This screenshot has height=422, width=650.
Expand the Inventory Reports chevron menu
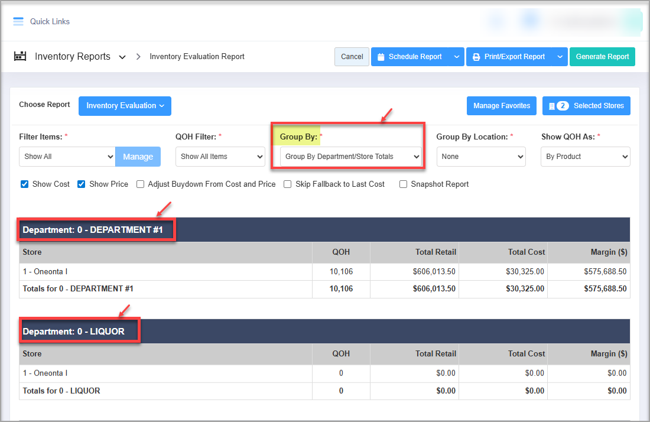click(x=122, y=57)
